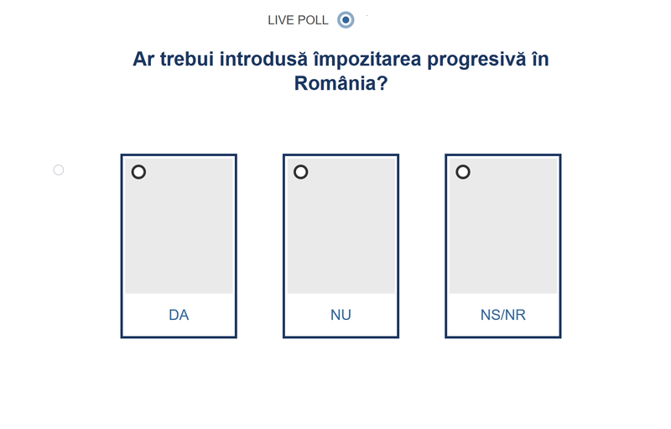Click "România?" in the question heading

coord(341,84)
